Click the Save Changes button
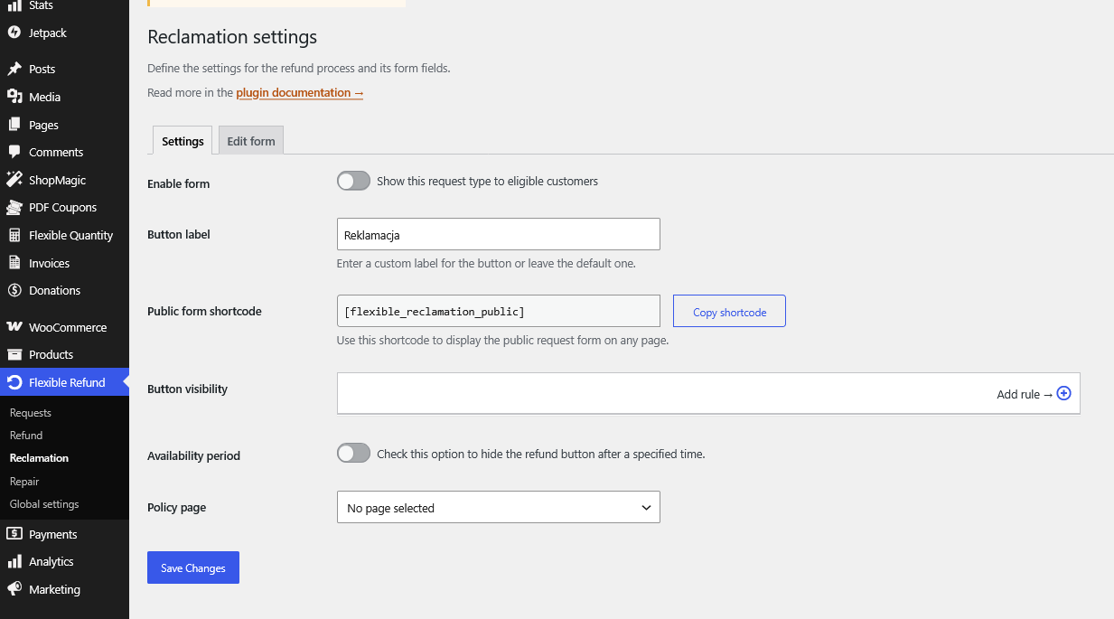The height and width of the screenshot is (619, 1114). pos(193,567)
